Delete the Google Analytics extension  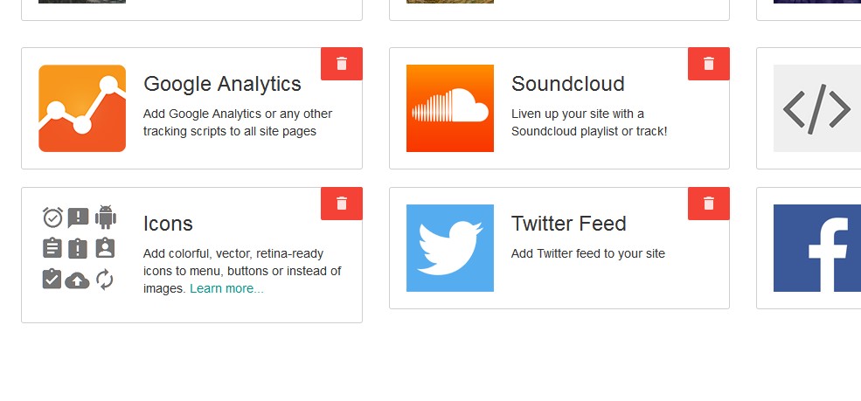(x=342, y=64)
